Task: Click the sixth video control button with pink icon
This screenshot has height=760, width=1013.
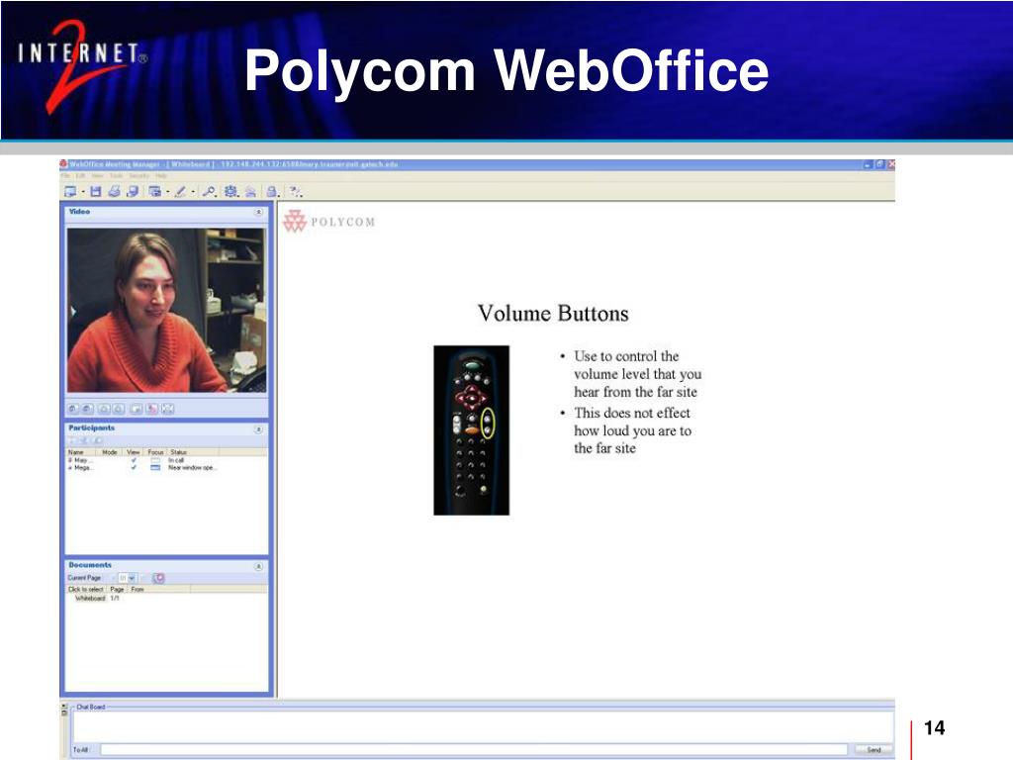Action: pyautogui.click(x=151, y=409)
